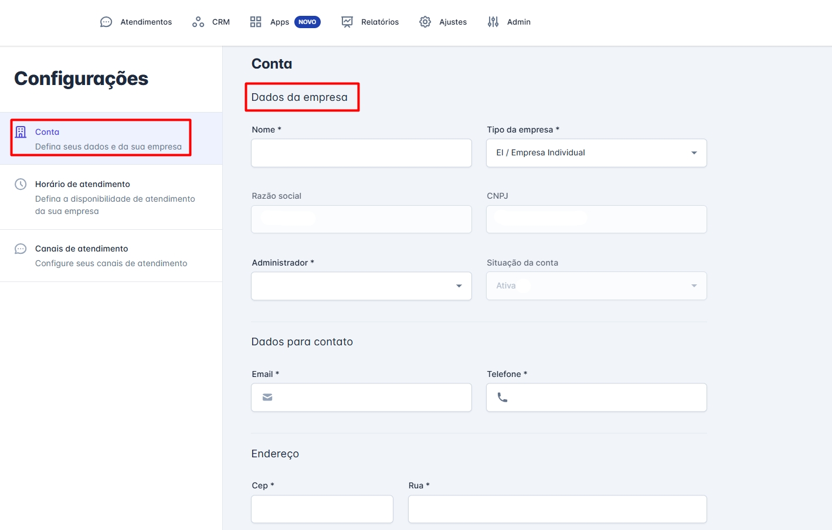The height and width of the screenshot is (530, 832).
Task: Click the clock icon for Horário de atendimento
Action: click(x=21, y=184)
